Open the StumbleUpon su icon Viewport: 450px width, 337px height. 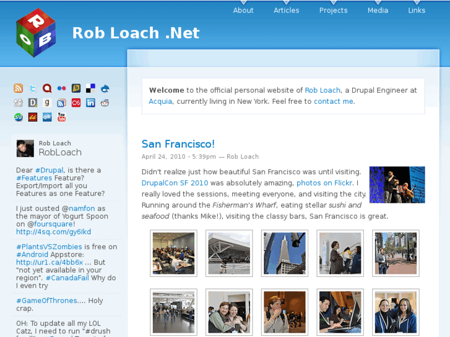pos(19,117)
